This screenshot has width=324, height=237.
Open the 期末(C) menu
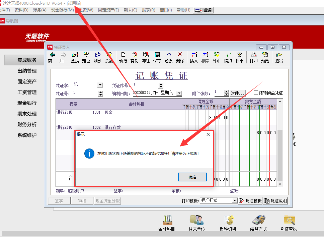point(131,10)
